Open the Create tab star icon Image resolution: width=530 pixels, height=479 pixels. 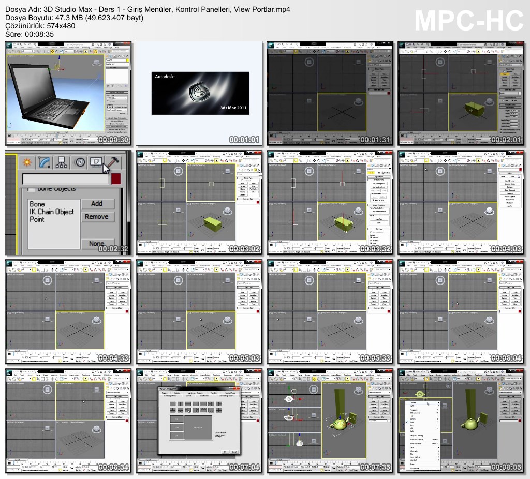click(x=26, y=162)
